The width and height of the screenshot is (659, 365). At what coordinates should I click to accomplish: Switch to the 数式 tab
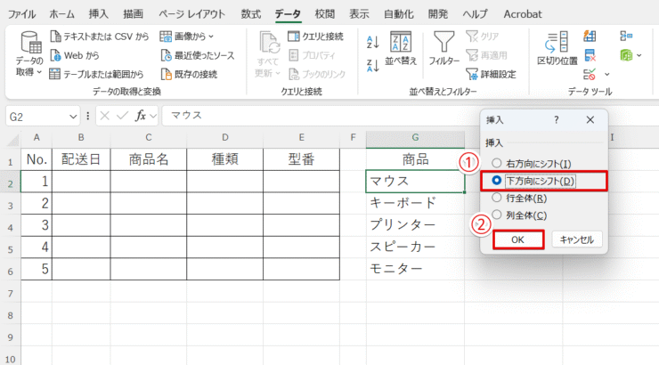pyautogui.click(x=251, y=14)
